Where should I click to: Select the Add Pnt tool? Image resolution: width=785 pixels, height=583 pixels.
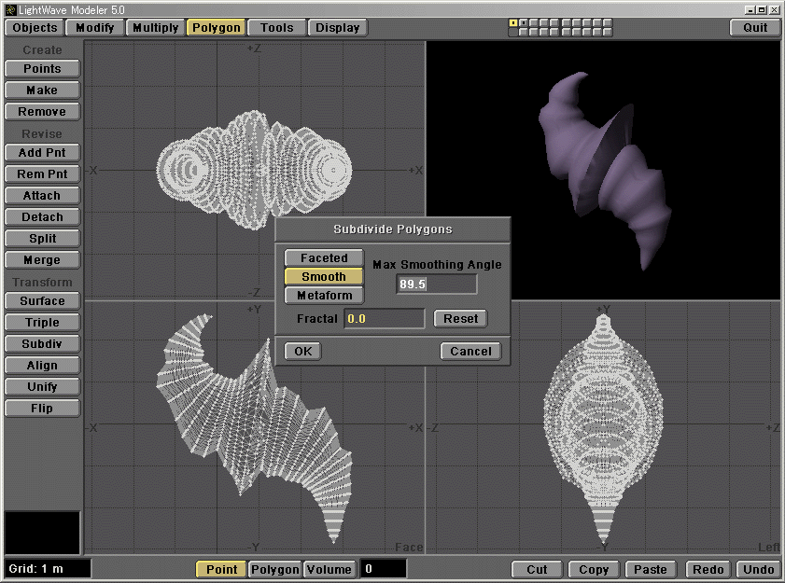[42, 152]
